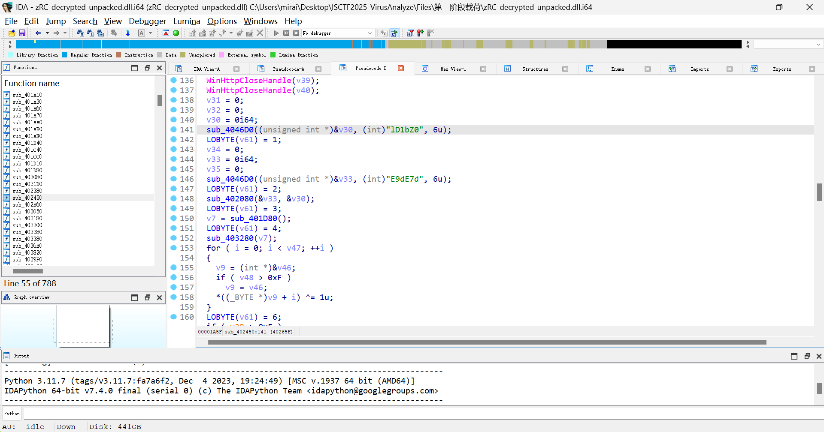Switch to the Exports tab

[782, 69]
